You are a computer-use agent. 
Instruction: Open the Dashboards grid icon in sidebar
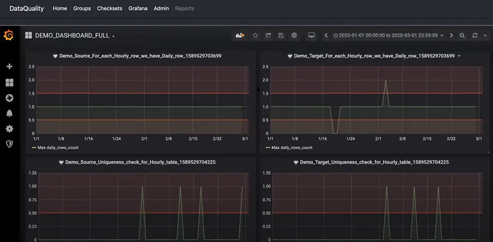pyautogui.click(x=9, y=82)
